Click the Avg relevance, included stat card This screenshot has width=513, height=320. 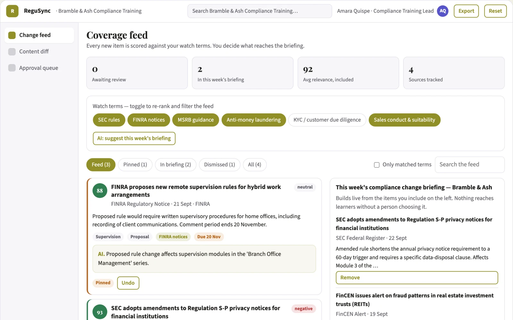[x=348, y=73]
